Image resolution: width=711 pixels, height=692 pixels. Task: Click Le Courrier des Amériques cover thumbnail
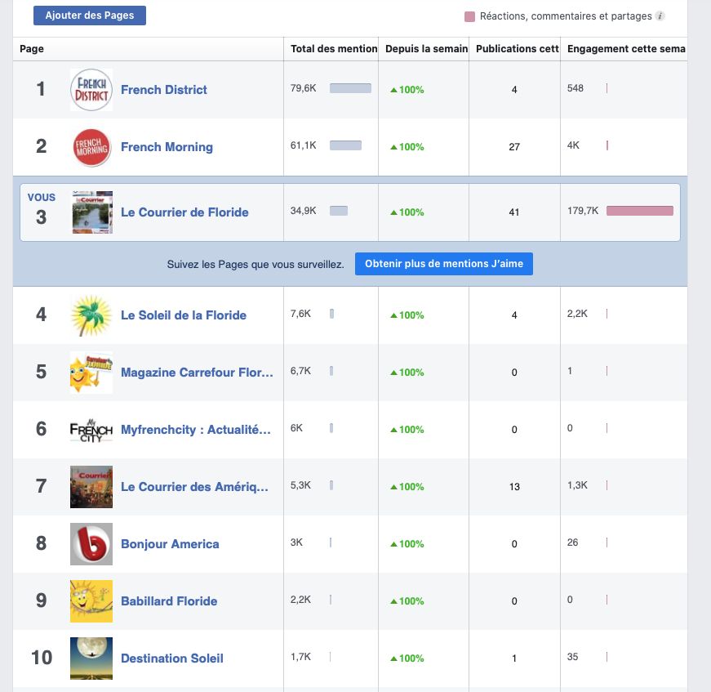coord(91,487)
